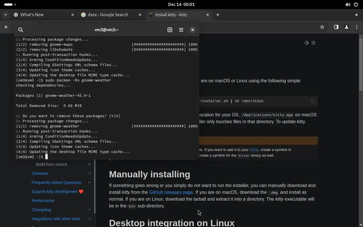363x227 pixels.
Task: Open Frequently Asked Questions page
Action: pyautogui.click(x=56, y=182)
